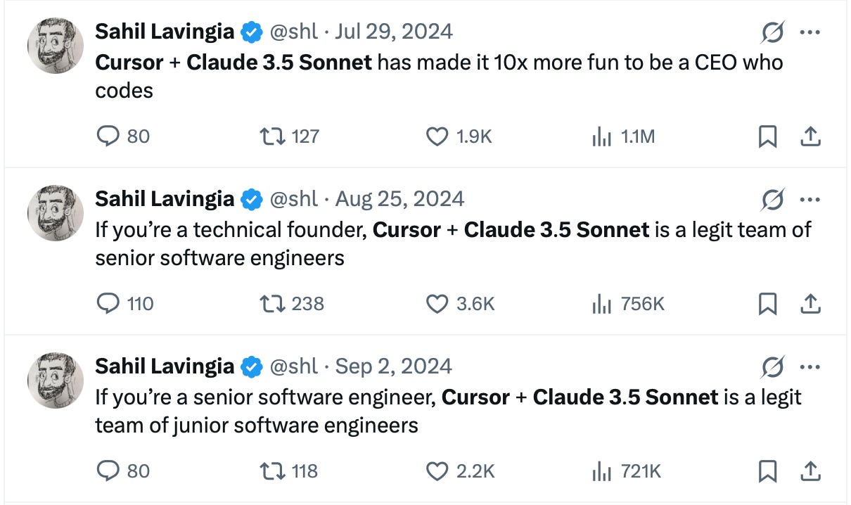Screen dimensions: 851x505
Task: Reply to the Jul 29 tweet
Action: (x=107, y=136)
